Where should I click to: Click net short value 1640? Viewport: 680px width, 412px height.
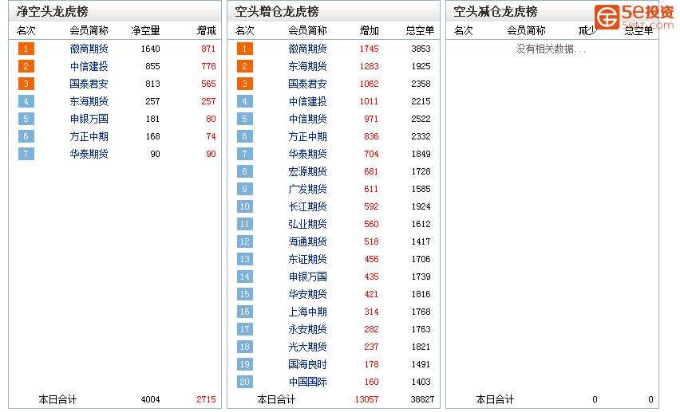[151, 49]
